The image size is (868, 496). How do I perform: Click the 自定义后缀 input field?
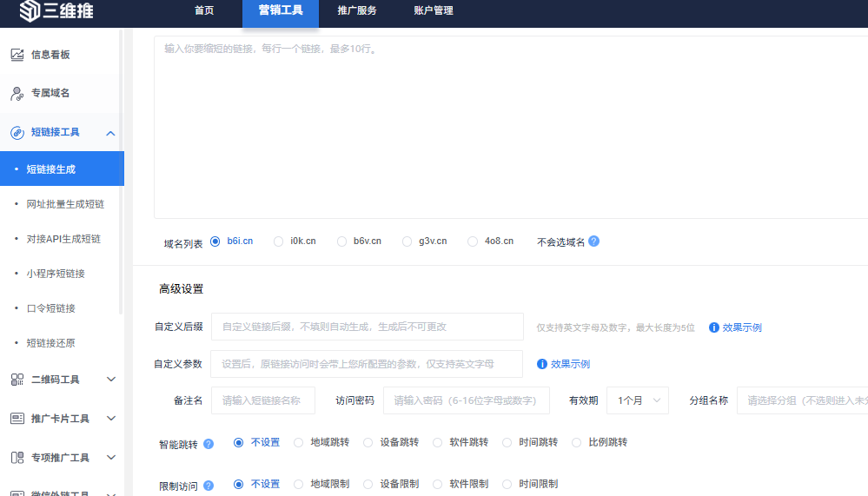[x=367, y=327]
